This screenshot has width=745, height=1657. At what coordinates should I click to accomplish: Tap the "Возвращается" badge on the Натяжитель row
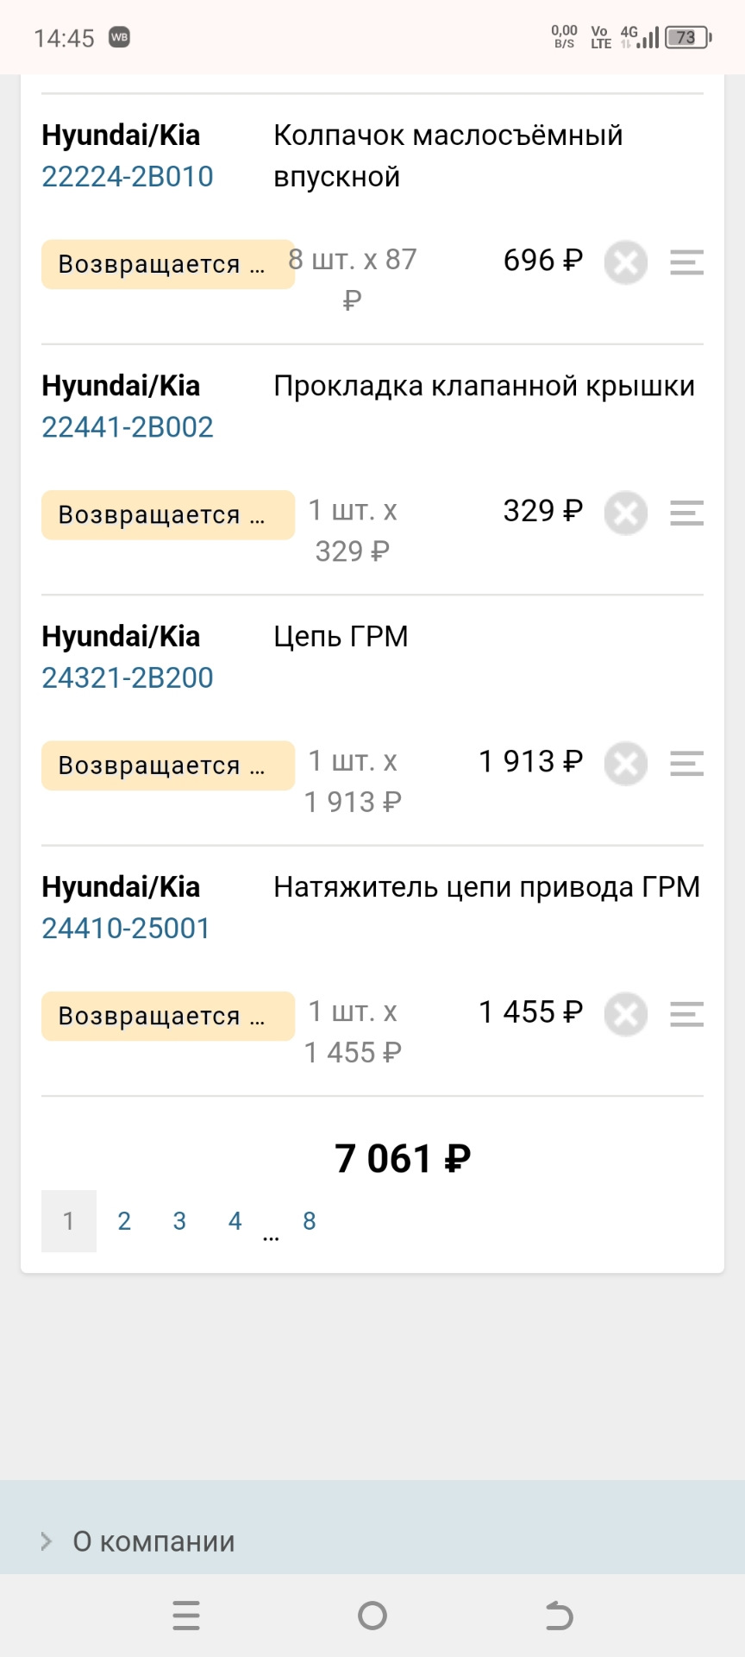click(x=167, y=1015)
